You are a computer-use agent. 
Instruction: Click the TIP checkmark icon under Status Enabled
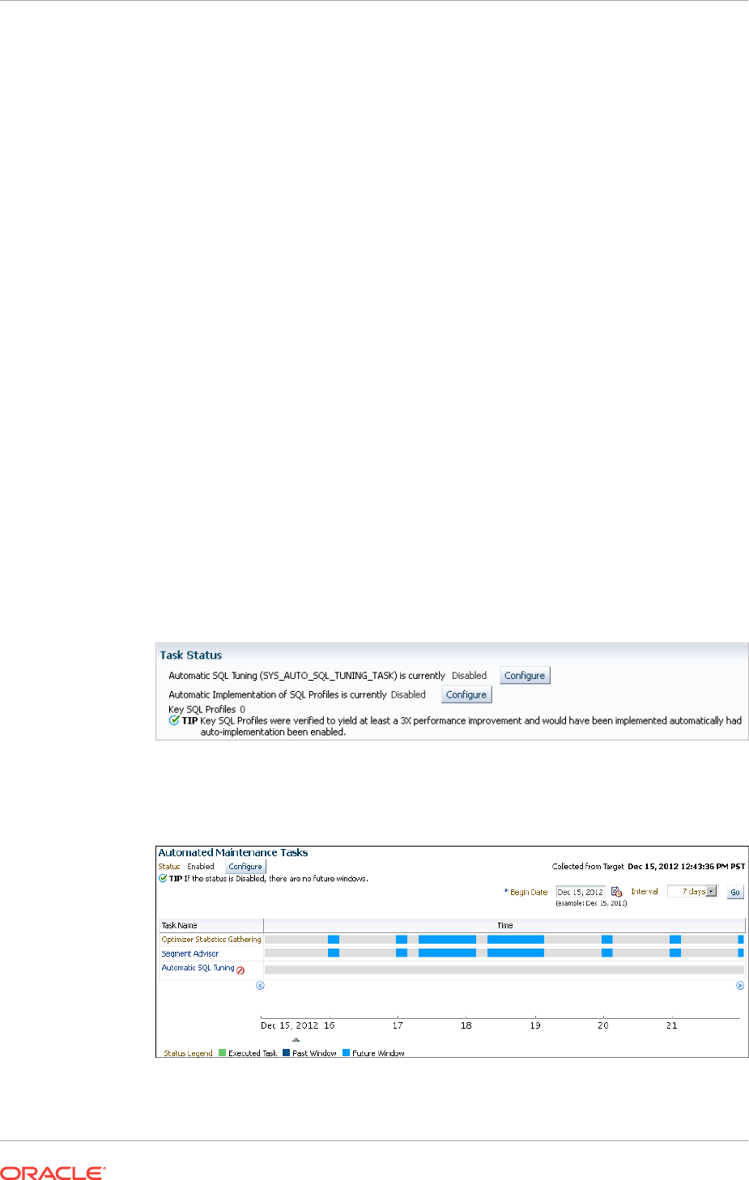163,878
